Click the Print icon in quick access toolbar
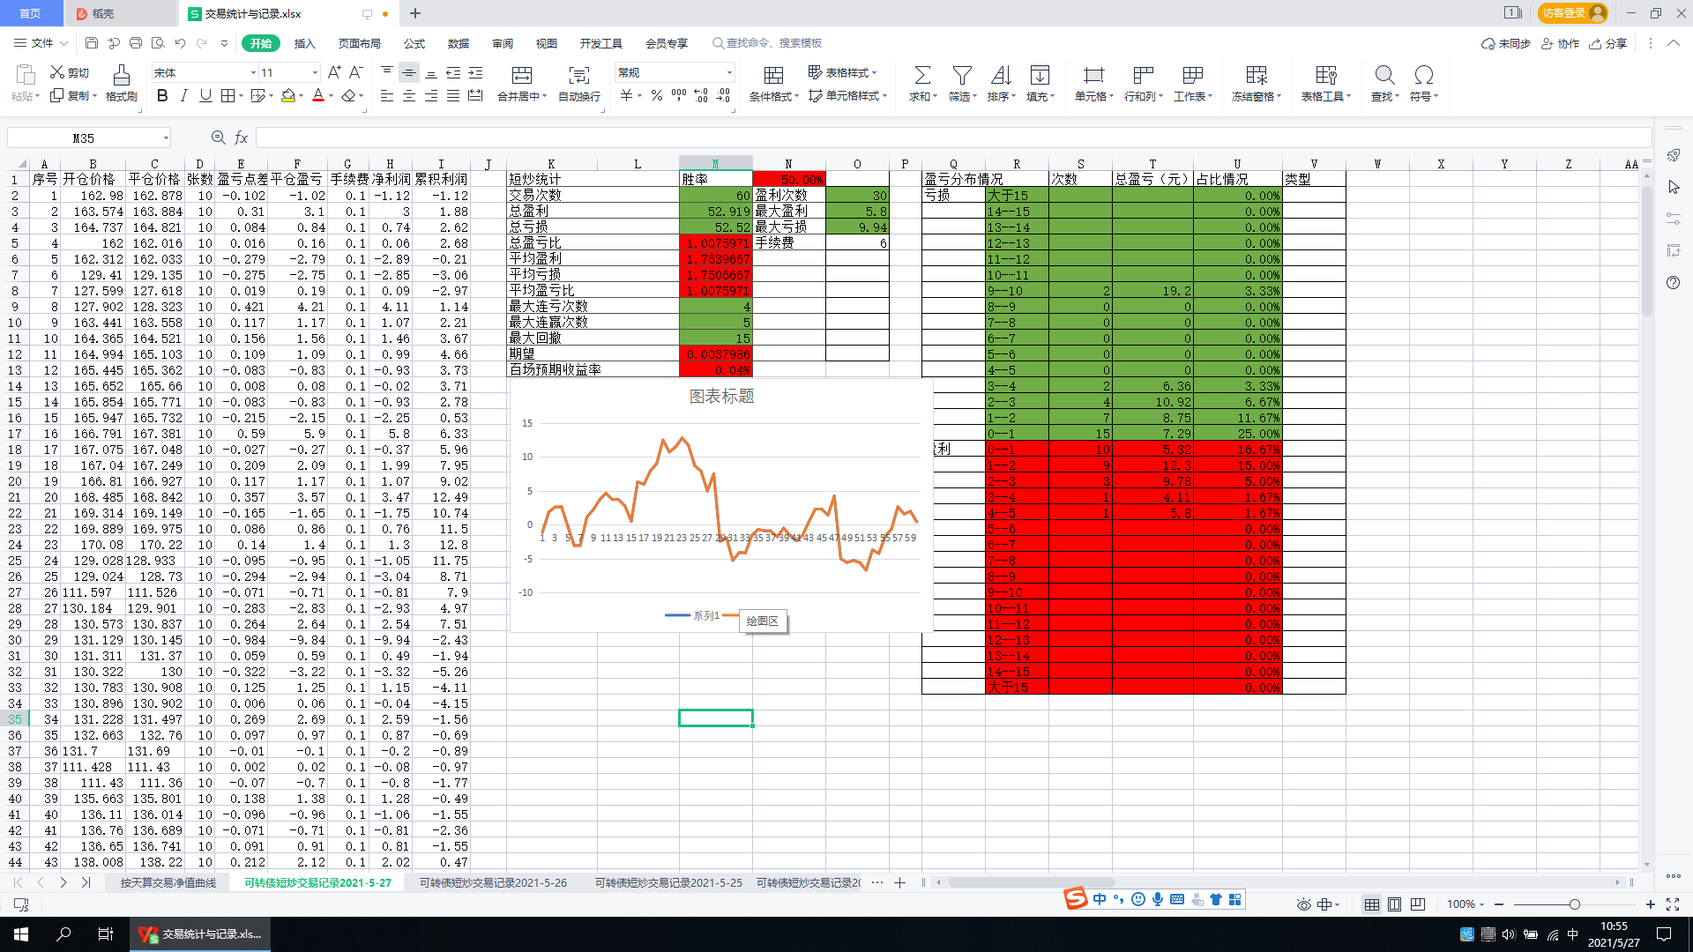The width and height of the screenshot is (1693, 952). (136, 42)
